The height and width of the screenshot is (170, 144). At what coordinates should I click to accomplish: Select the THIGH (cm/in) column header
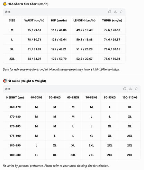point(112,21)
